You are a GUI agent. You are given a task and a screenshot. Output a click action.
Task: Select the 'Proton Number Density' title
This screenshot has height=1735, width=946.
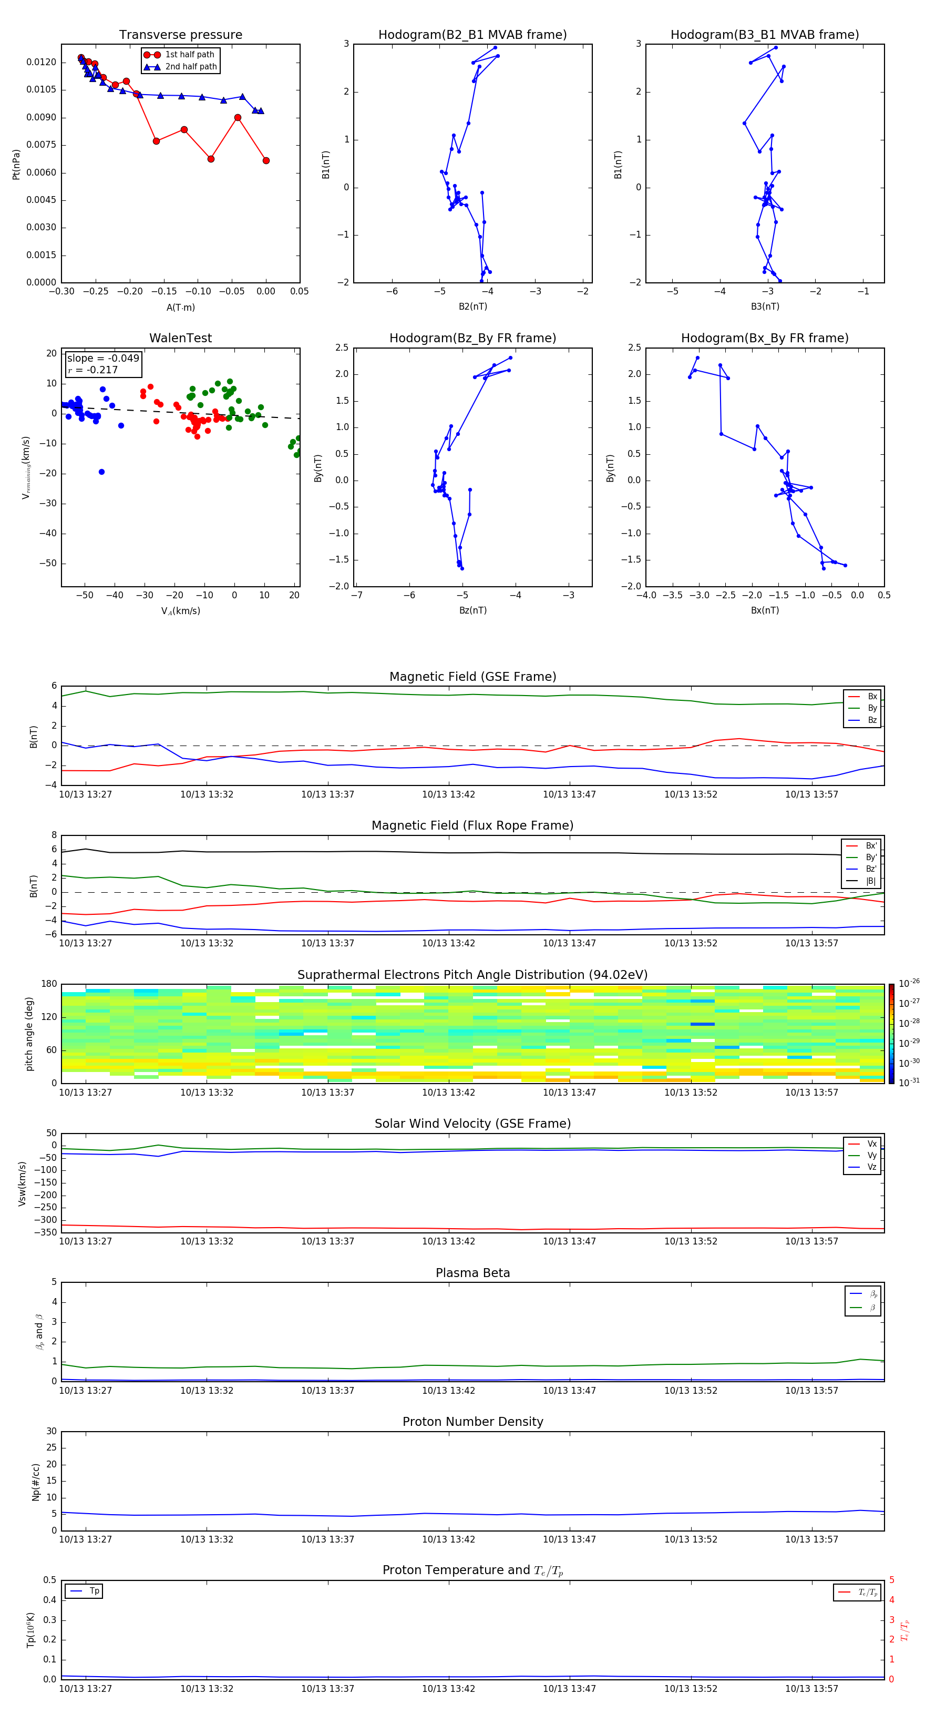click(472, 1422)
